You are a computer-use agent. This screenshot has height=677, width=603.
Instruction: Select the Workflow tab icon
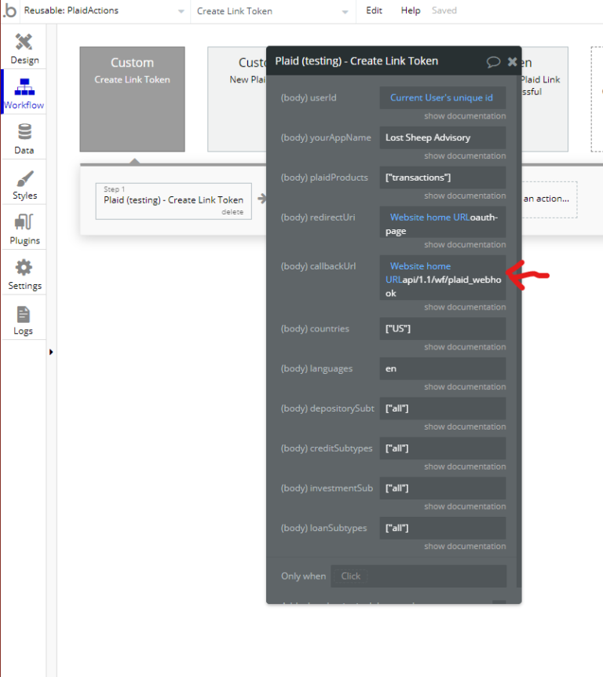pos(24,86)
